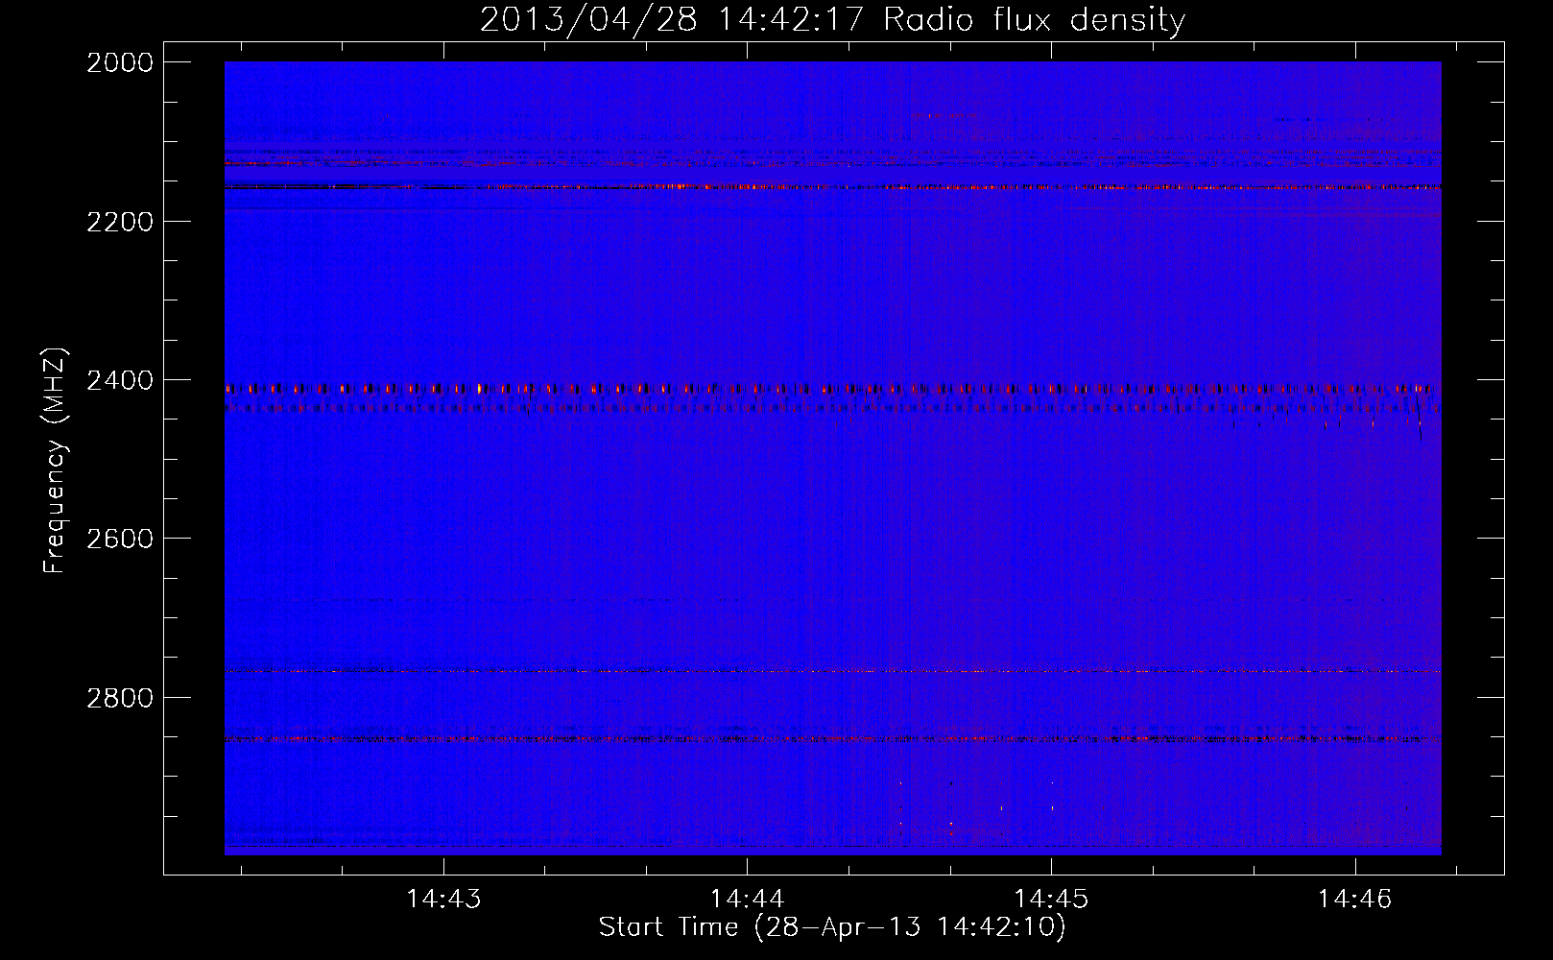Click the "Start Time (28-Apr-13 14:42:10)" label
Screen dimensions: 1553x960
pos(833,927)
